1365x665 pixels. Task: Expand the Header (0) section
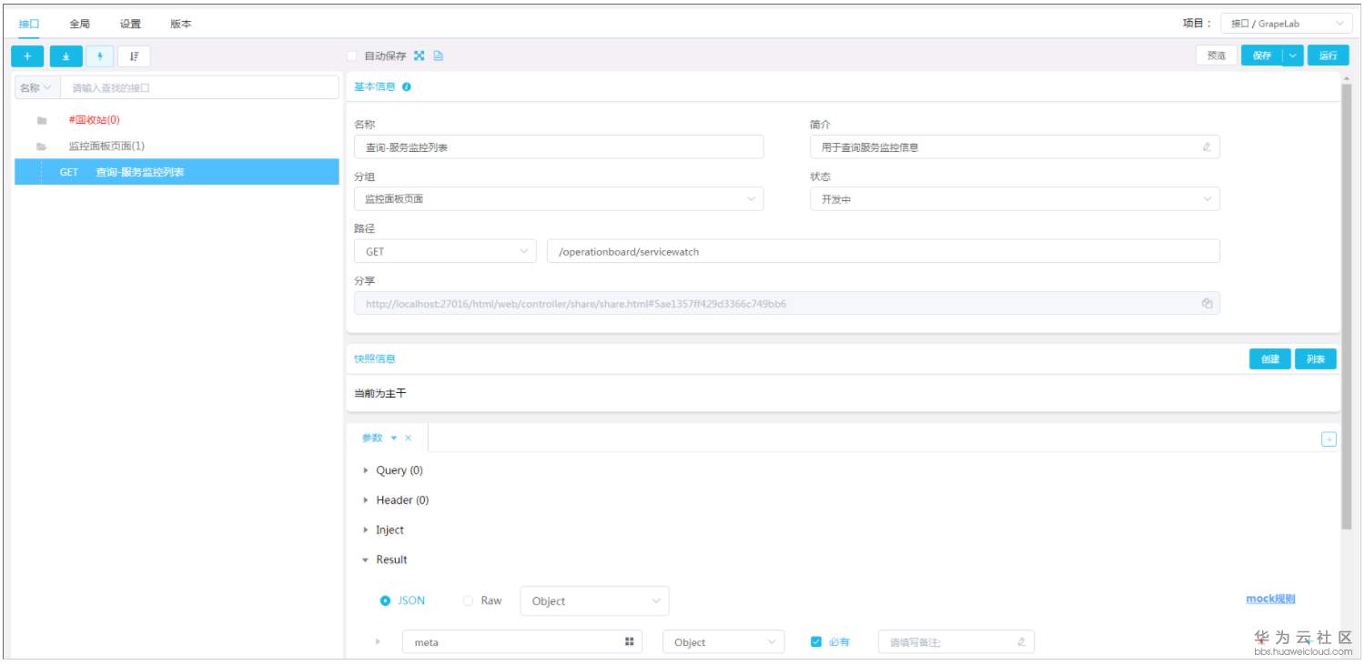coord(367,500)
